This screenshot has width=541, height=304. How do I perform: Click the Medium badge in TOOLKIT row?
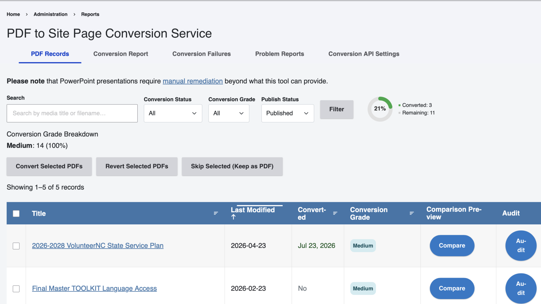[x=363, y=288]
